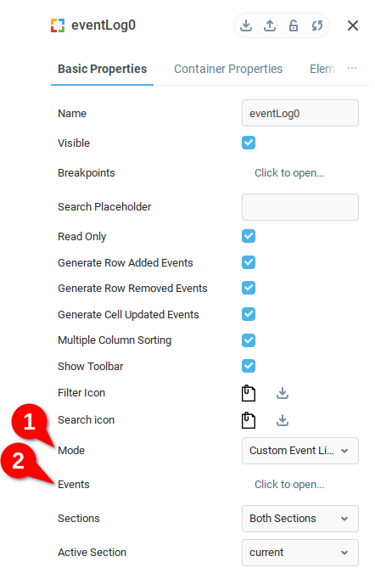375x573 pixels.
Task: Click the refresh sync arrows icon
Action: coord(317,25)
